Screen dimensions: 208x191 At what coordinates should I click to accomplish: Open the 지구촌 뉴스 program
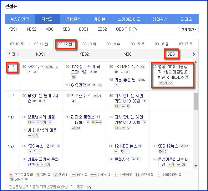tap(81, 96)
